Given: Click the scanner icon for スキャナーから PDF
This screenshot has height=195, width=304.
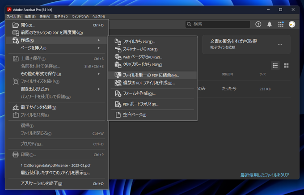Looking at the screenshot, I should click(118, 50).
